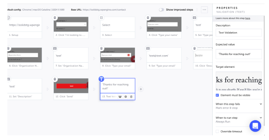This screenshot has width=269, height=140.
Task: Select step 1 Setup card
Action: pyautogui.click(x=25, y=28)
